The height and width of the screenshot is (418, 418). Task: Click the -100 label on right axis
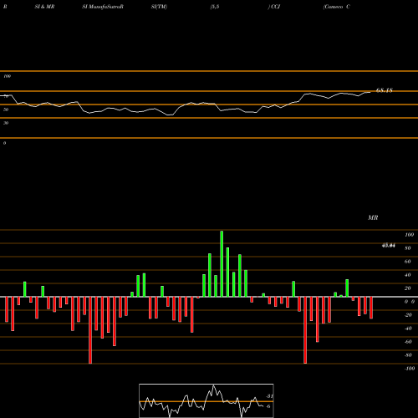point(410,369)
